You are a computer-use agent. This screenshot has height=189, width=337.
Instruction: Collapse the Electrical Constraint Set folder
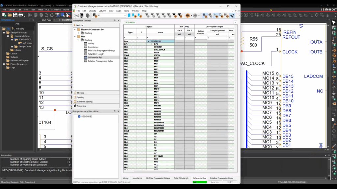75,30
